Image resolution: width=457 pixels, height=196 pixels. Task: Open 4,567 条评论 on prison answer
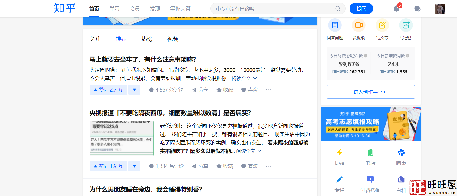coord(166,90)
